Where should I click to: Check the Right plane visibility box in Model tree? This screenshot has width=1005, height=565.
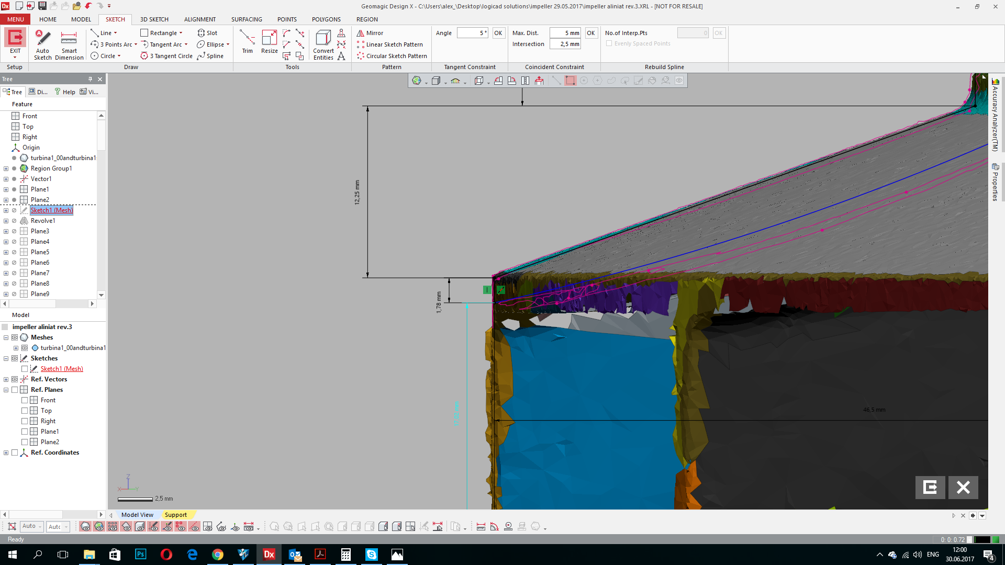coord(25,421)
